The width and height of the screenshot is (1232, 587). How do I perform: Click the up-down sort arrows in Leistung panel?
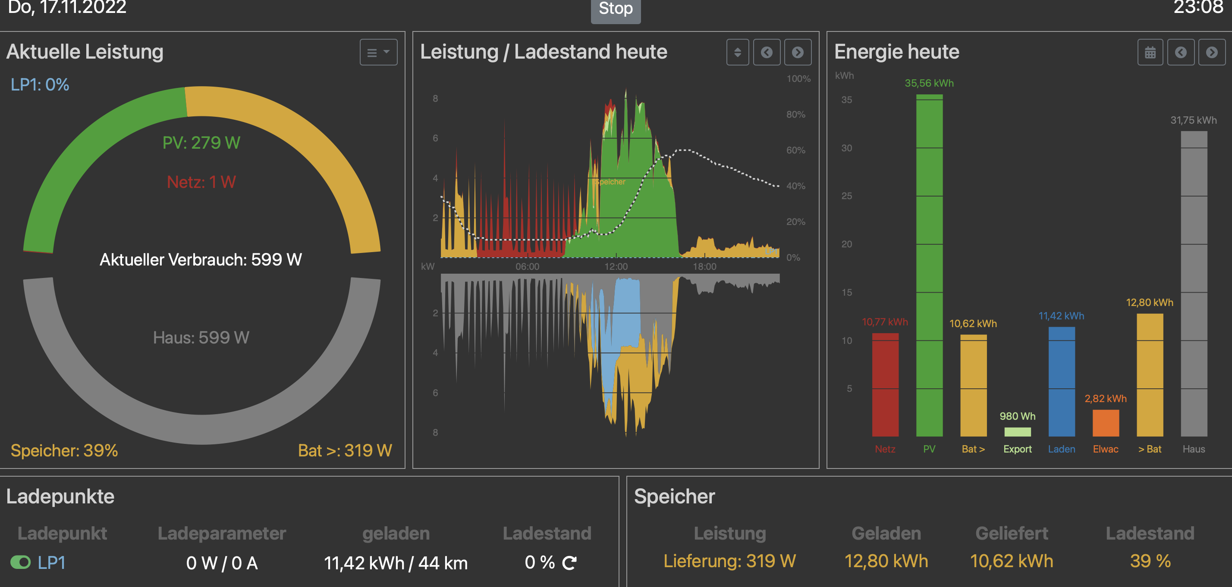(x=738, y=52)
